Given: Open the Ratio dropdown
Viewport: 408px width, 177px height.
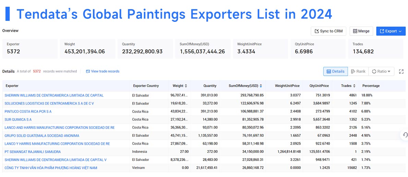Looking at the screenshot, I should point(381,71).
